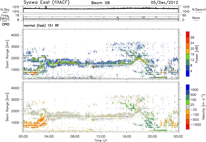Screen dimensions: 206x142
Task: Click the CPID label
Action: click(x=6, y=24)
